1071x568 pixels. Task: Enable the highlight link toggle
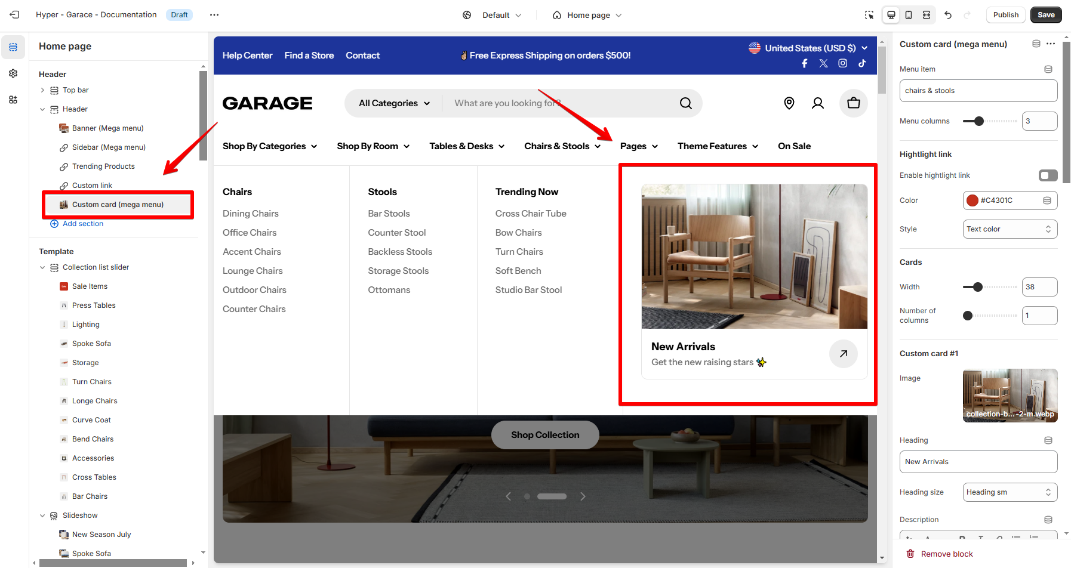(1048, 175)
